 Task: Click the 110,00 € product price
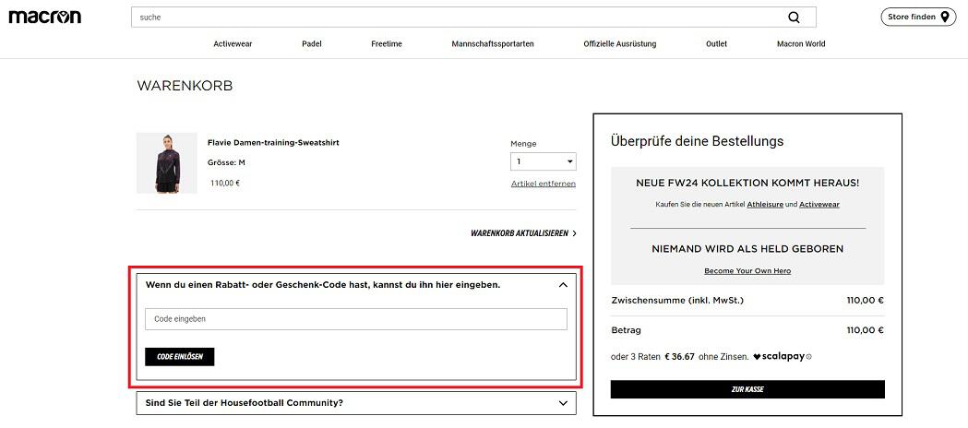pos(225,184)
